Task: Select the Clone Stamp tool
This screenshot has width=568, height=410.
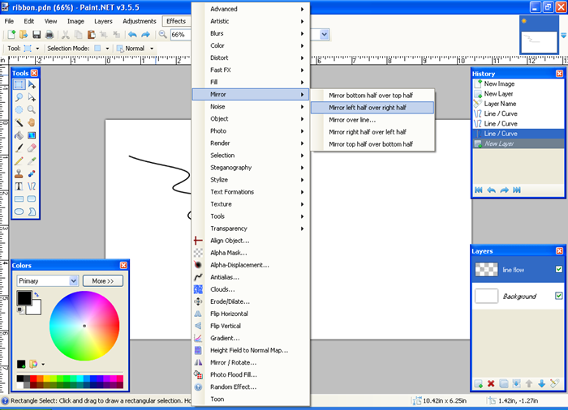Action: [19, 173]
